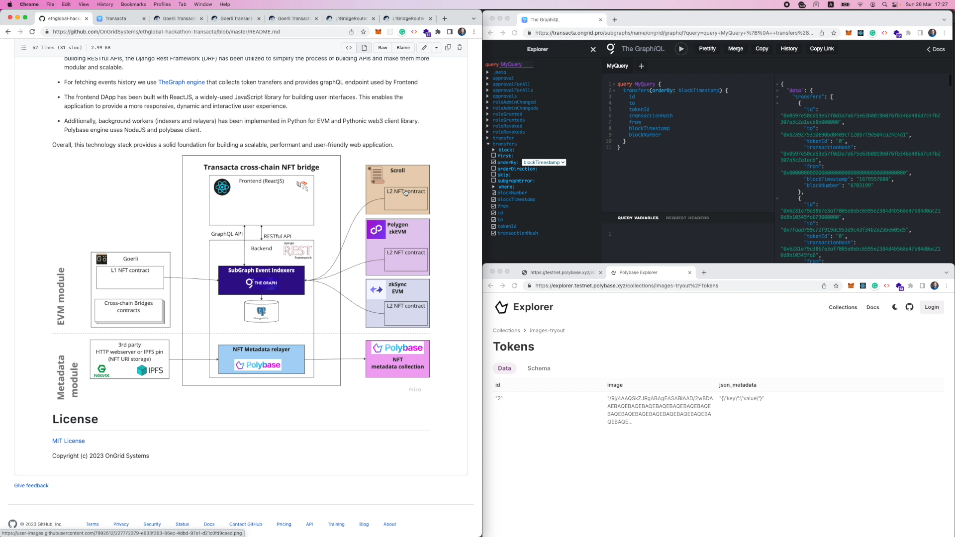Open the Wi-Fi status menu
Viewport: 955px width, 537px height.
[860, 4]
